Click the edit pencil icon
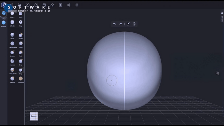The width and height of the screenshot is (224, 126). [x=128, y=24]
